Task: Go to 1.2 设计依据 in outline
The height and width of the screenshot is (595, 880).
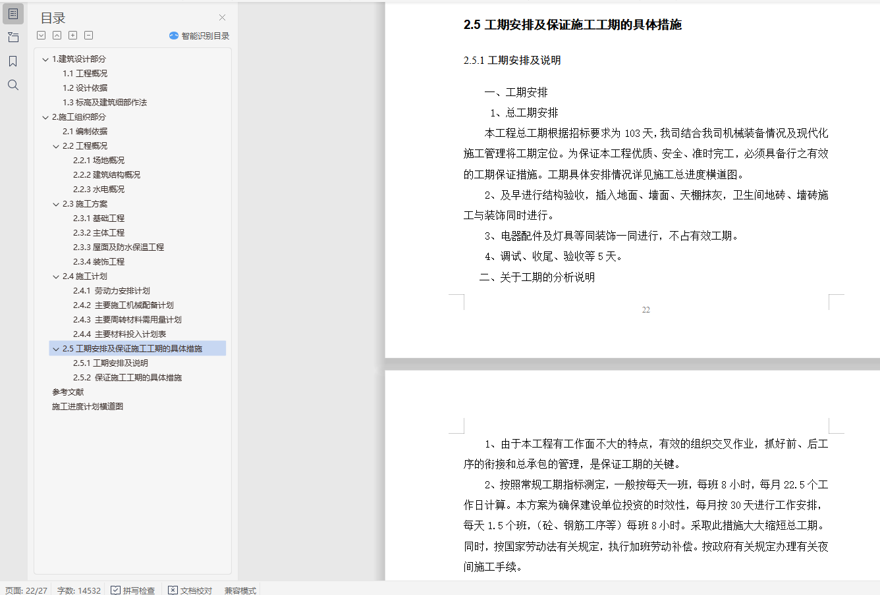Action: (x=85, y=88)
